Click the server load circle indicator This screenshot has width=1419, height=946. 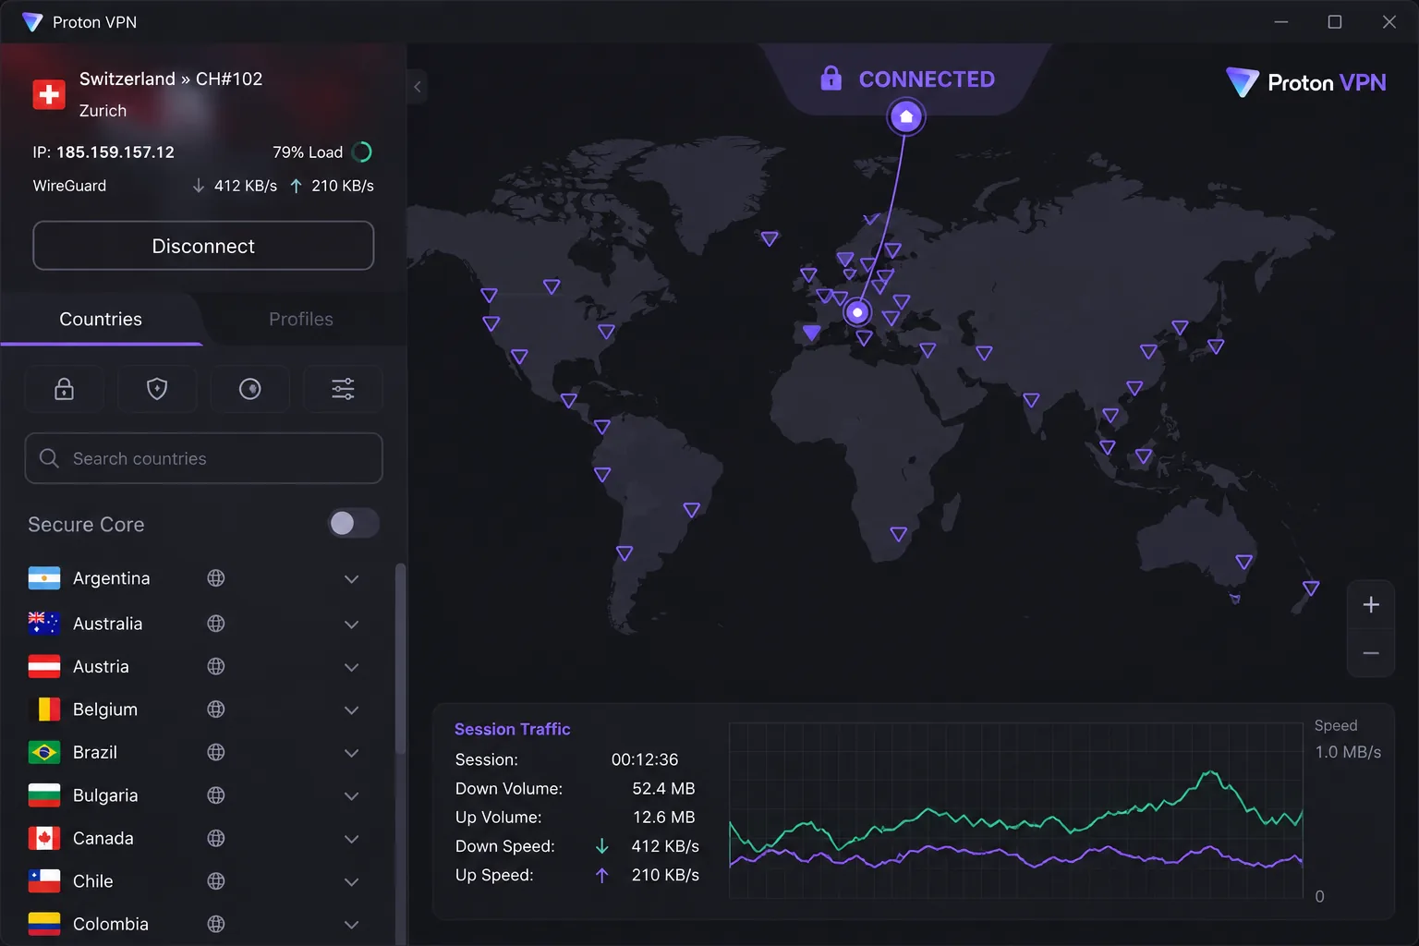pos(362,152)
